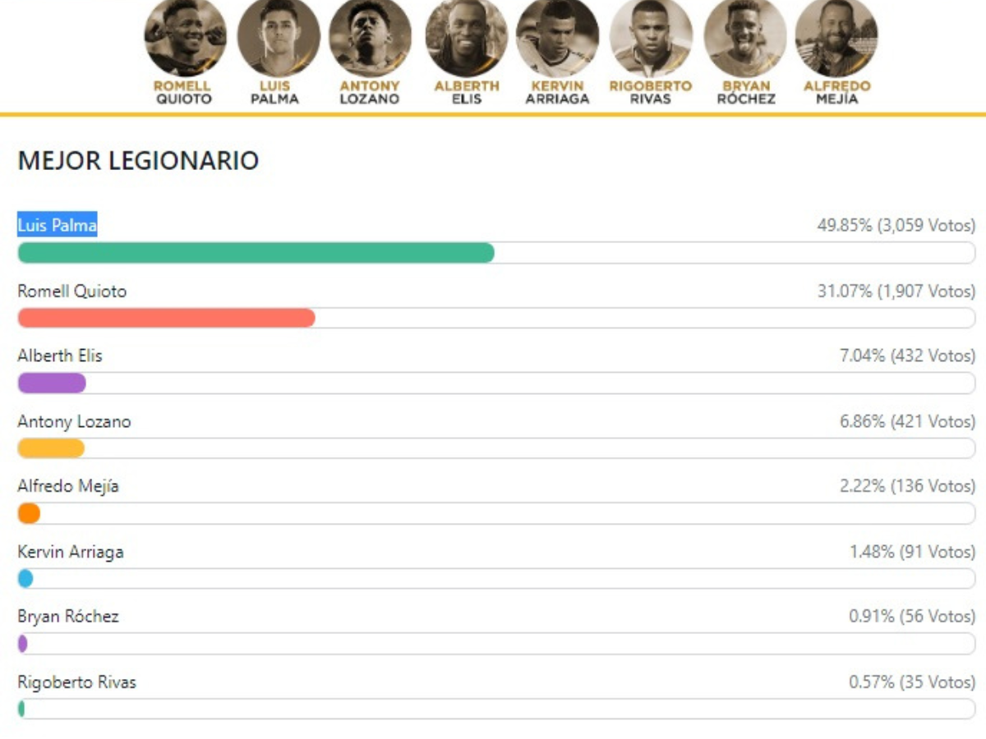Click the 49.85% (3,059 Votos) result text
The width and height of the screenshot is (986, 739).
[896, 226]
